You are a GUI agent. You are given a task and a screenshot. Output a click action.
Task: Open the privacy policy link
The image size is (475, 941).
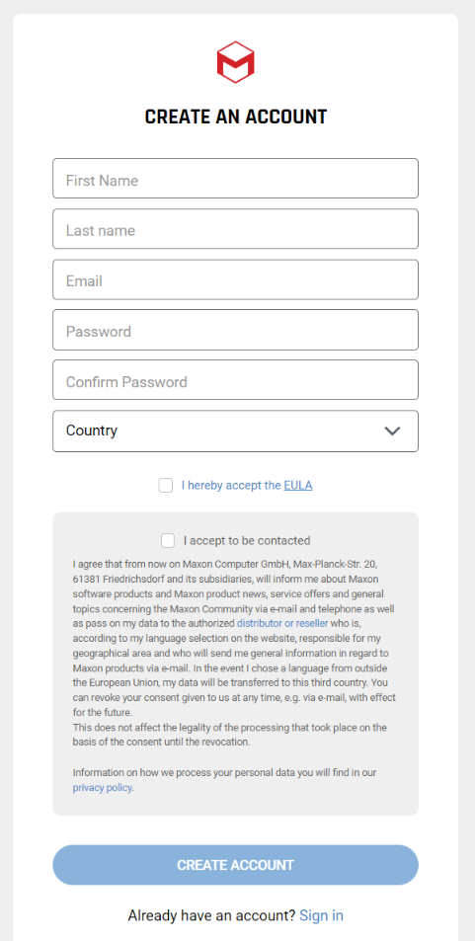(102, 788)
